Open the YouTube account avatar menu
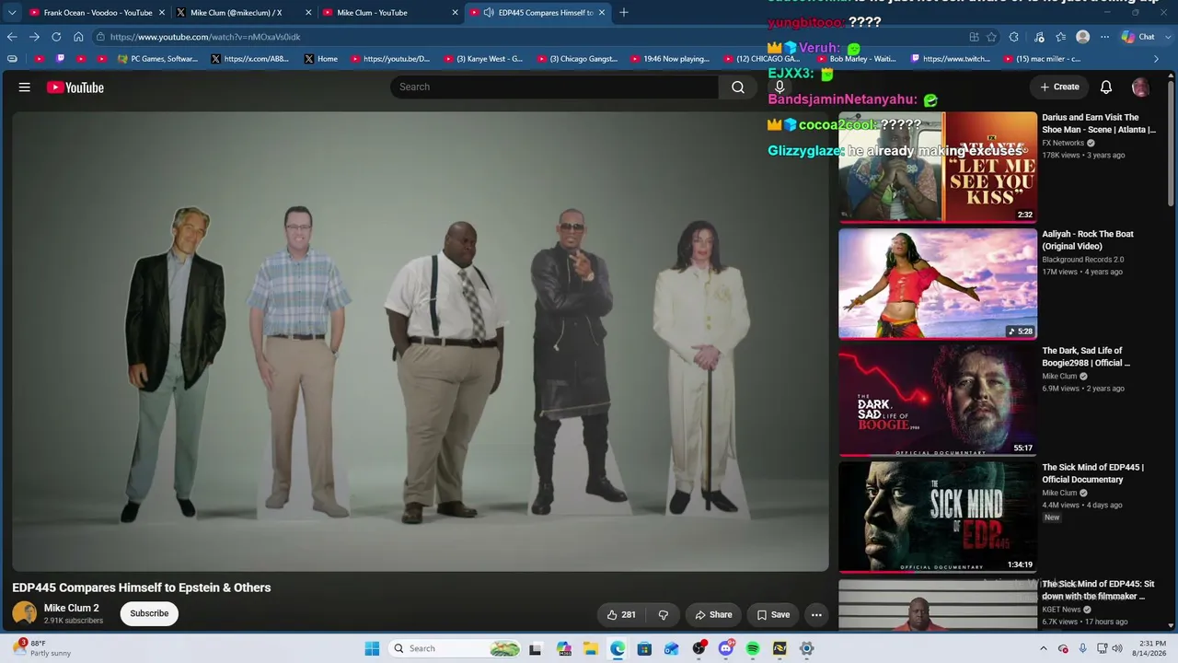 (1140, 87)
